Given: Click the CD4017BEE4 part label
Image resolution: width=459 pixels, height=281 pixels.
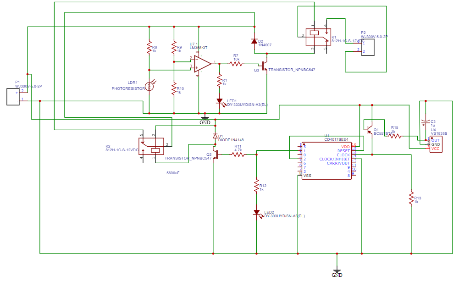Looking at the screenshot, I should tap(337, 140).
